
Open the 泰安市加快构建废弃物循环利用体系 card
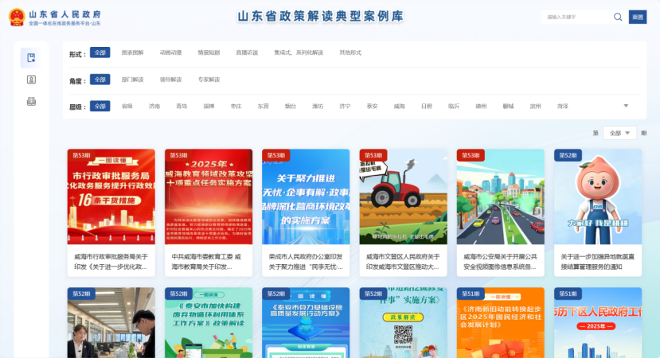[x=209, y=323]
